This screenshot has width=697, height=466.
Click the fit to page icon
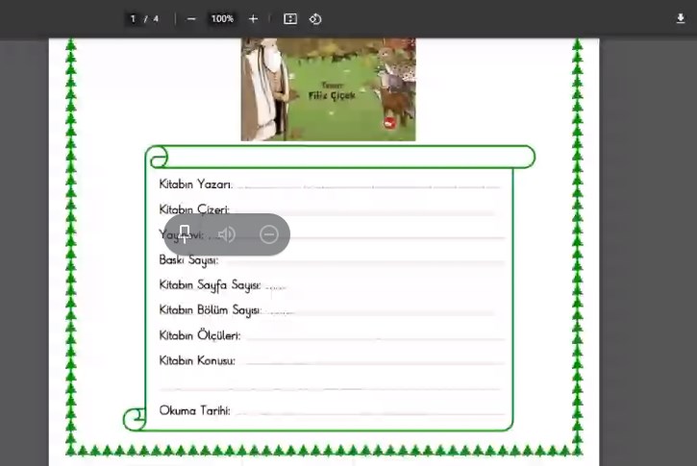pos(290,19)
